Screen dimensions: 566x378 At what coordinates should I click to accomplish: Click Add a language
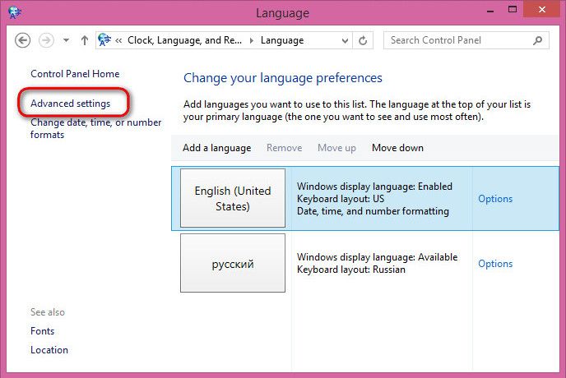point(216,148)
